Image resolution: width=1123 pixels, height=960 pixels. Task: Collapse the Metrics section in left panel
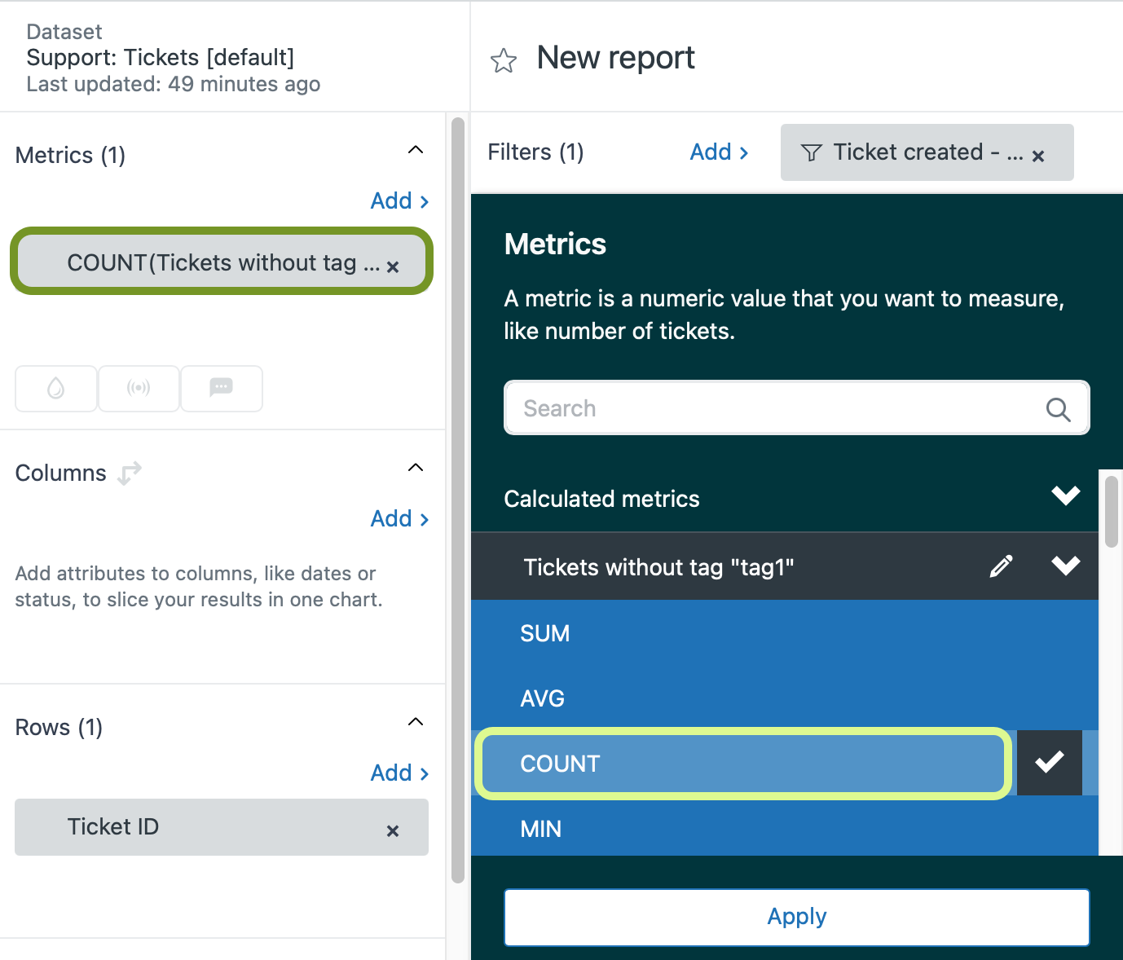pyautogui.click(x=416, y=150)
